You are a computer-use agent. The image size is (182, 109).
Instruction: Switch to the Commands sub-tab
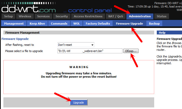click(x=59, y=24)
